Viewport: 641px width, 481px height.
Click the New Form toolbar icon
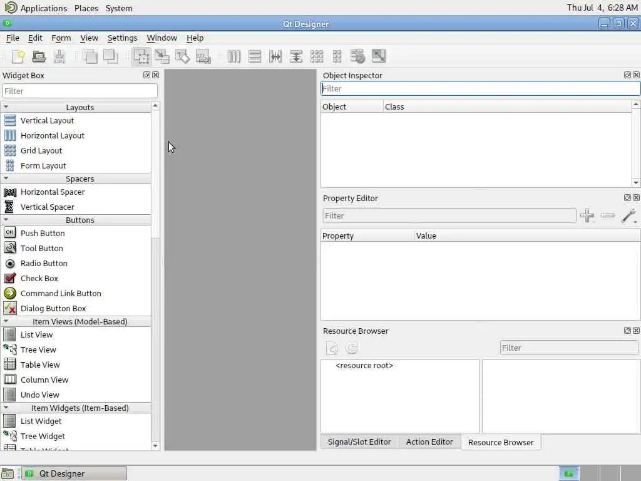[18, 56]
